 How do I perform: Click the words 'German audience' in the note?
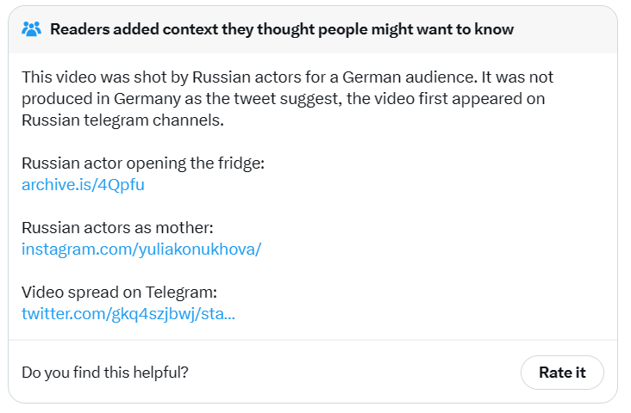pyautogui.click(x=409, y=77)
